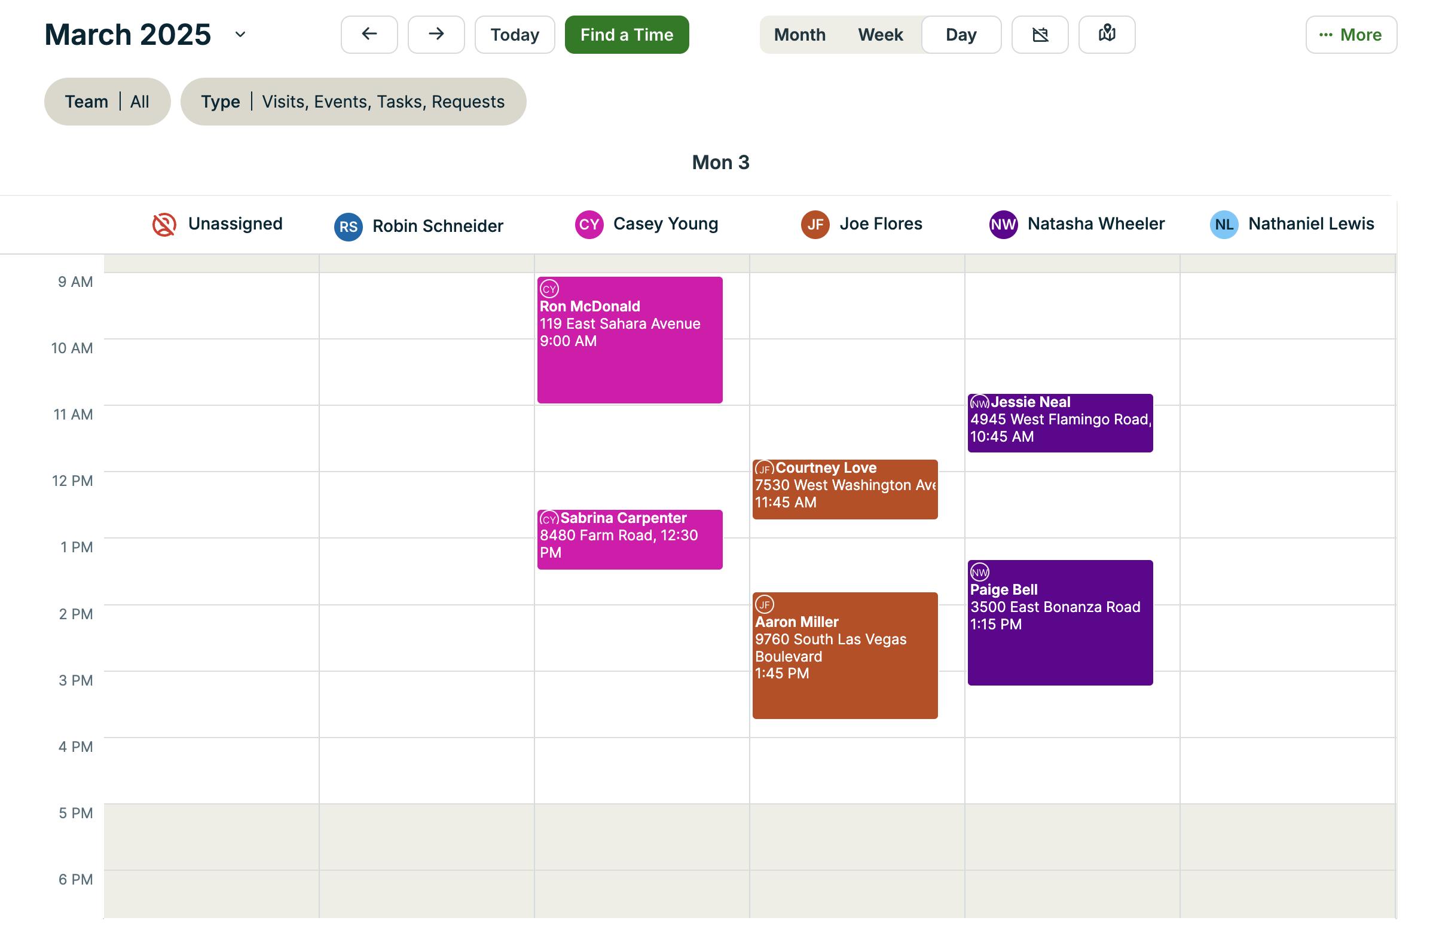Open the map view icon
The height and width of the screenshot is (930, 1430).
point(1106,35)
